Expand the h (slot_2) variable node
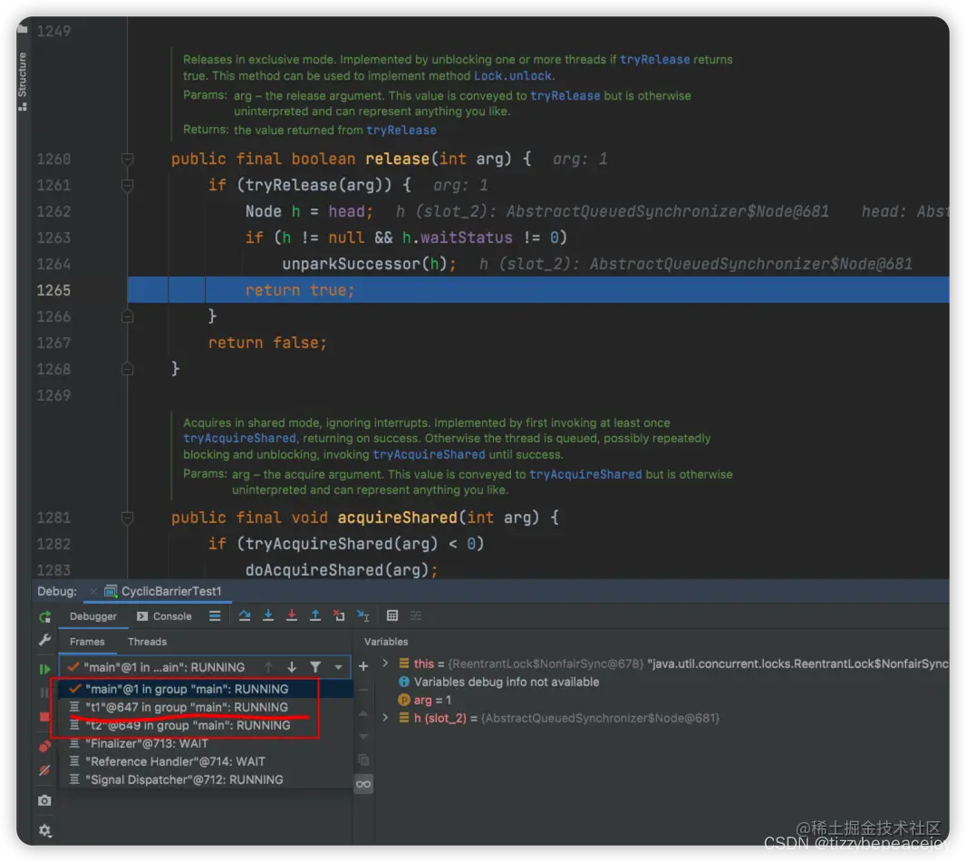Image resolution: width=966 pixels, height=862 pixels. click(386, 718)
